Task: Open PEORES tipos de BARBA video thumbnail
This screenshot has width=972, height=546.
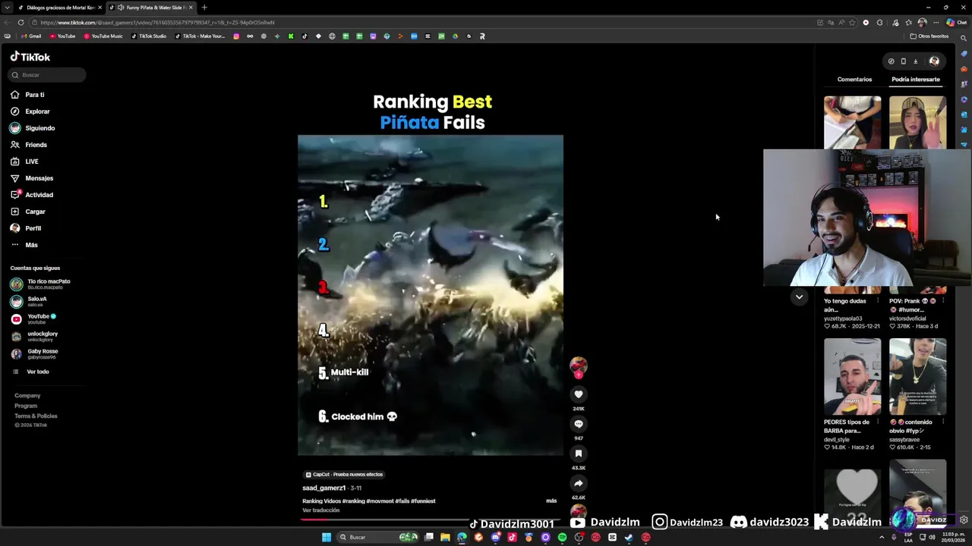Action: pos(852,377)
